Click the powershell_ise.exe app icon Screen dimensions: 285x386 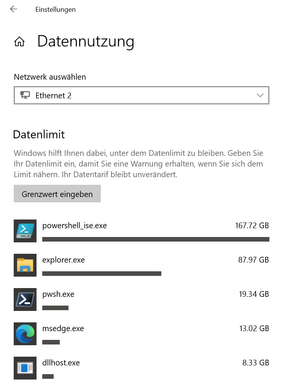tap(25, 231)
